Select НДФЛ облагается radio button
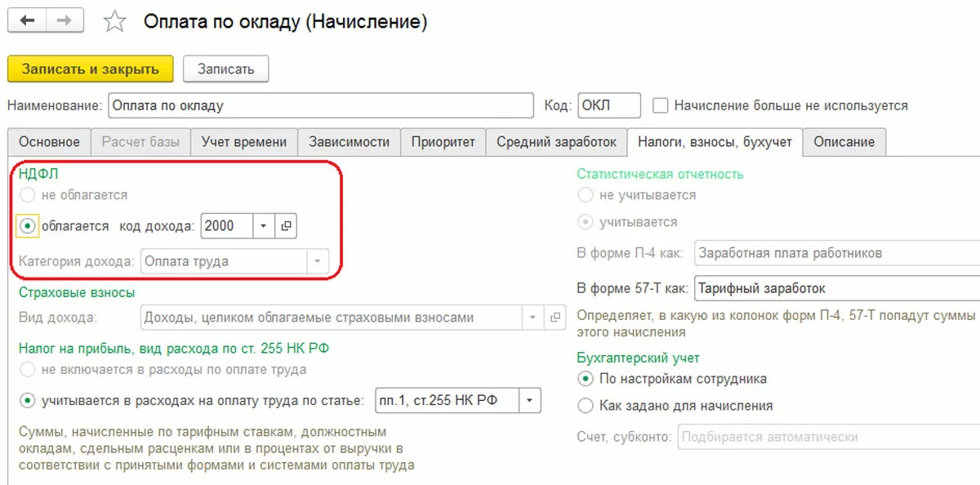Screen dimensions: 980x485 click(x=28, y=226)
